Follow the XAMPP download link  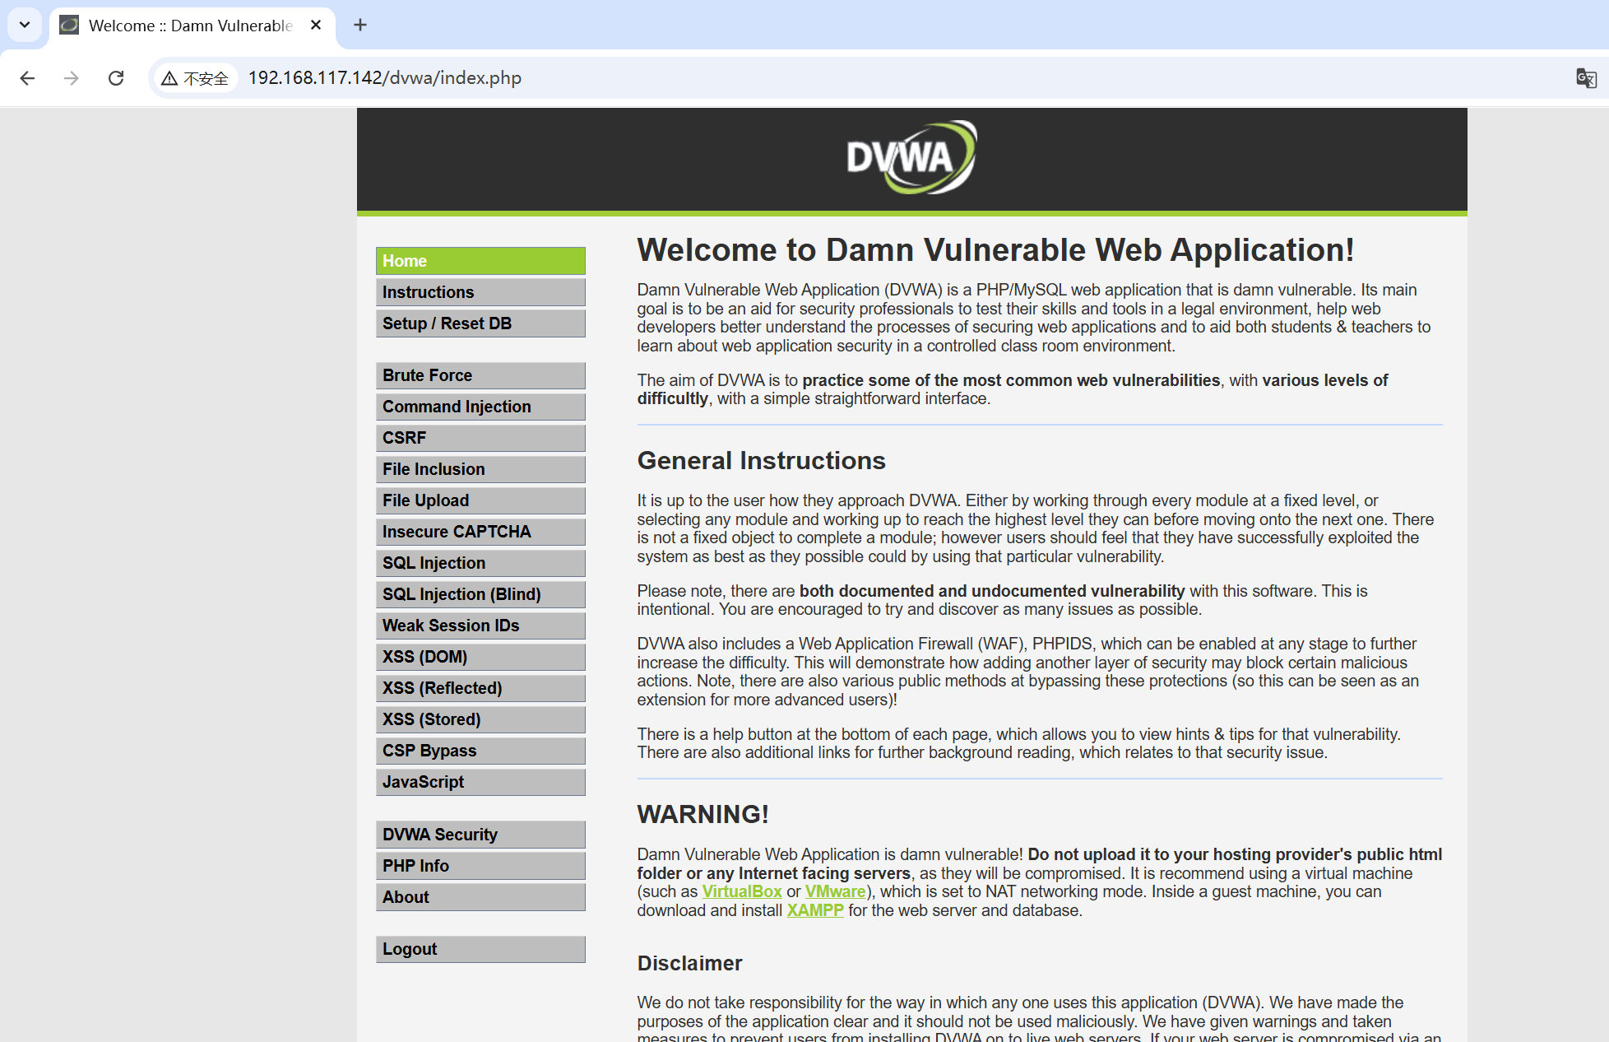click(814, 910)
